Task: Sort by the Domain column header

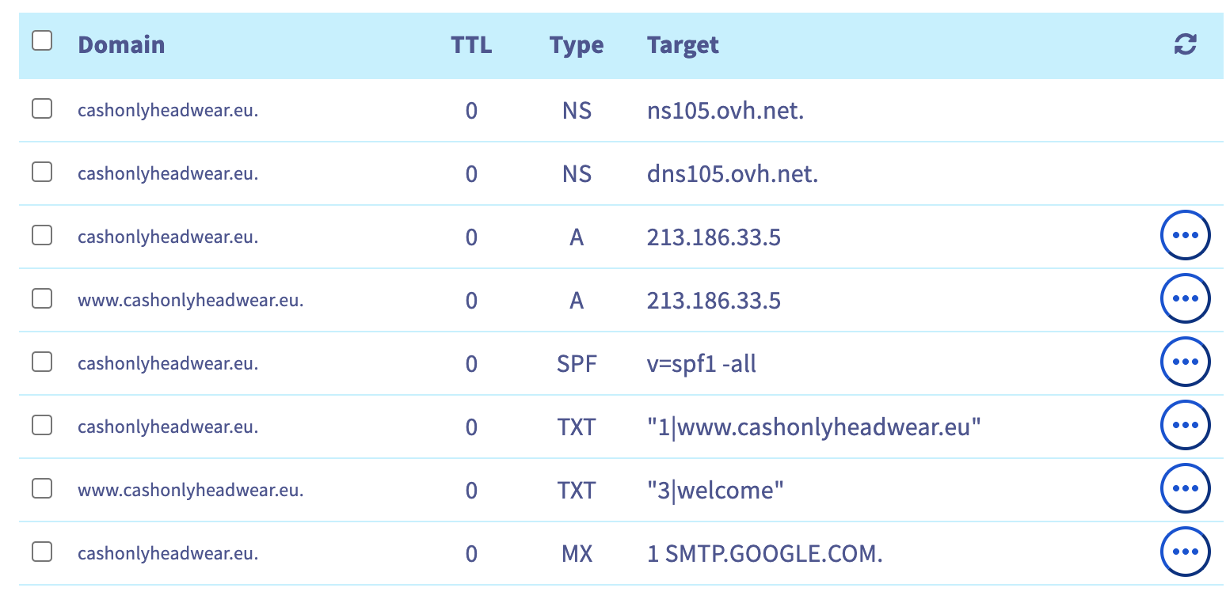Action: point(121,45)
